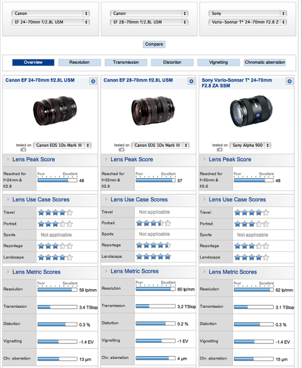Collapse Lens Peak Score for Canon EF 28-70mm
Image resolution: width=302 pixels, height=368 pixels.
[106, 159]
